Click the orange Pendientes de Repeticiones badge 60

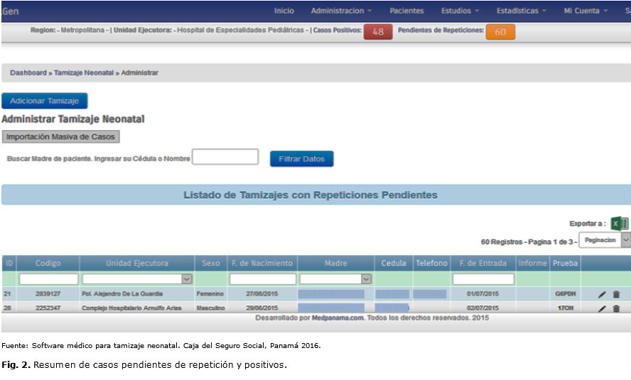coord(500,32)
